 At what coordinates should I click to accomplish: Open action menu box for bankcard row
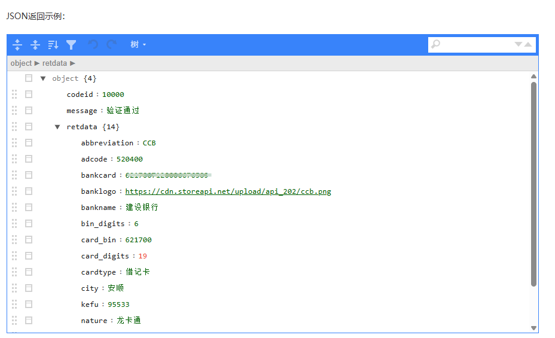29,175
